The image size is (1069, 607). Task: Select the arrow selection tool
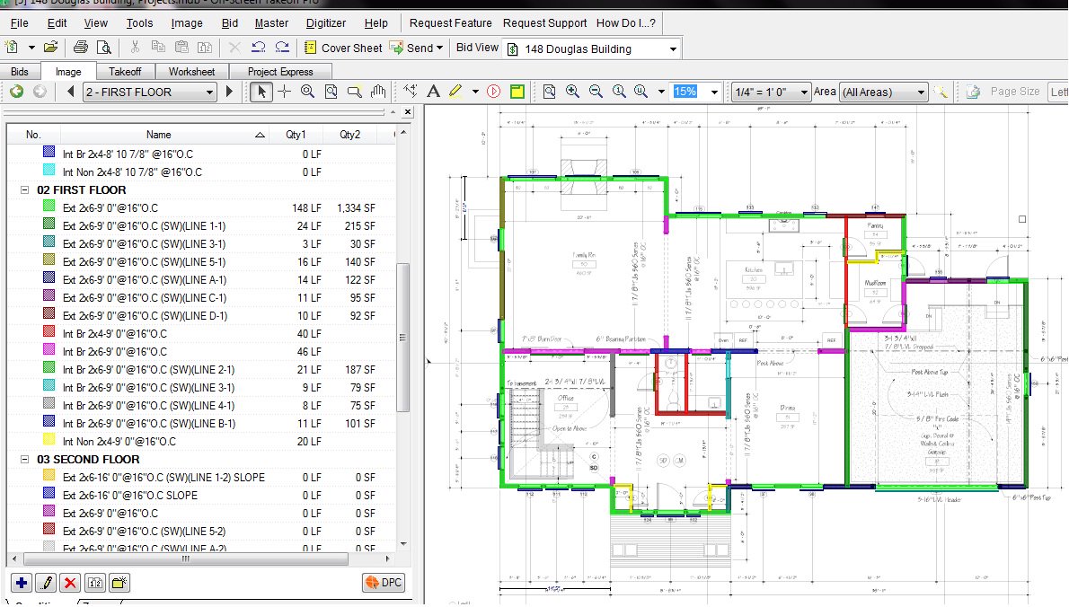(262, 92)
